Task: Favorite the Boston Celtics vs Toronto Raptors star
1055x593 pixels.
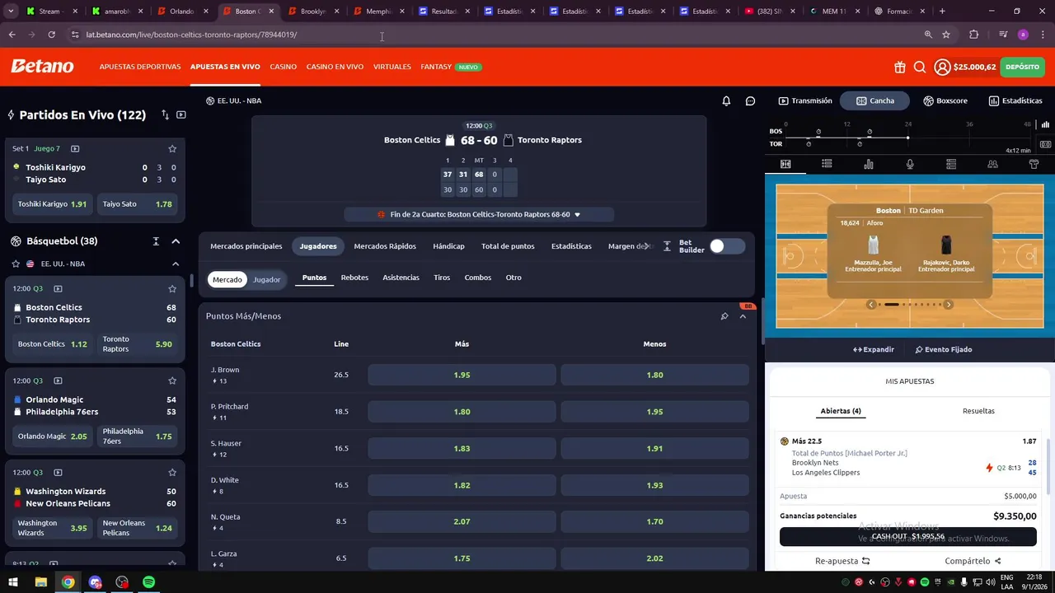Action: (x=172, y=289)
